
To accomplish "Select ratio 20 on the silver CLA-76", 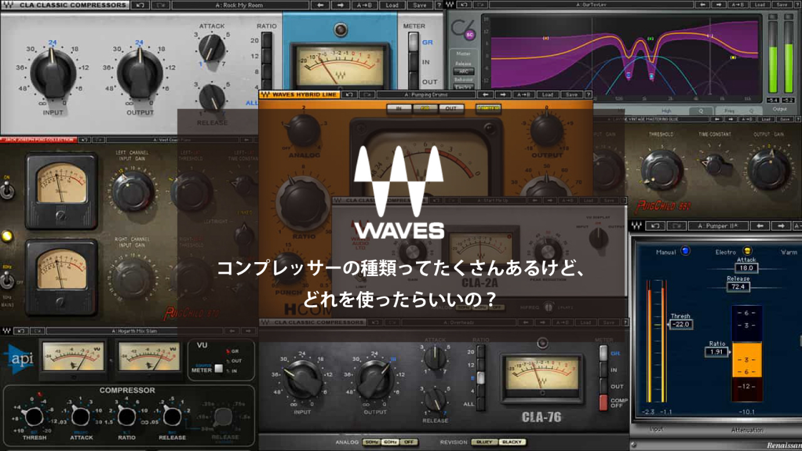I will click(267, 41).
